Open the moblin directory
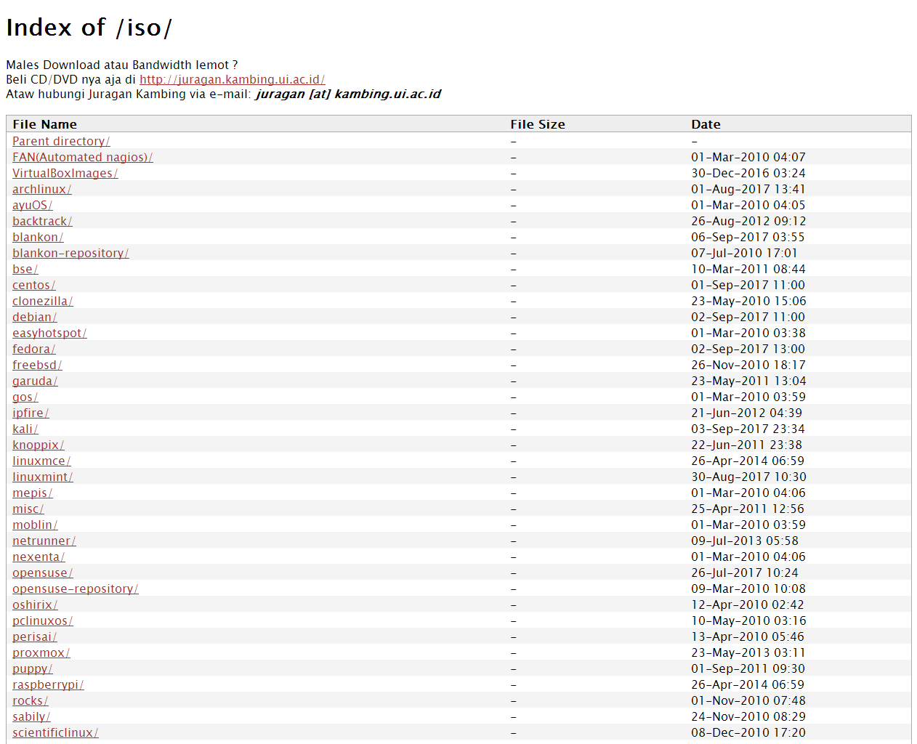Screen dimensions: 917x744 35,525
